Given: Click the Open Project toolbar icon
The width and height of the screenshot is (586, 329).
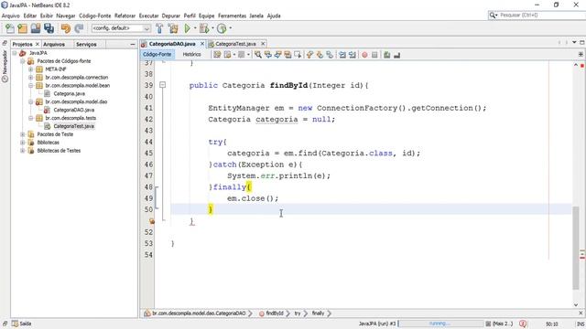Looking at the screenshot, I should pyautogui.click(x=36, y=28).
